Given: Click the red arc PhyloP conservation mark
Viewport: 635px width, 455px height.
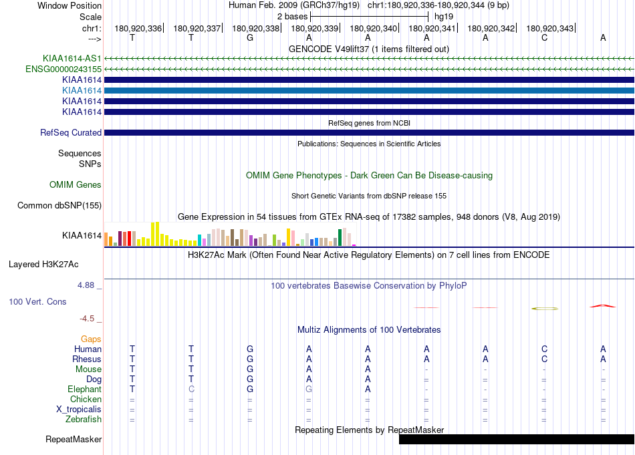Looking at the screenshot, I should 603,306.
